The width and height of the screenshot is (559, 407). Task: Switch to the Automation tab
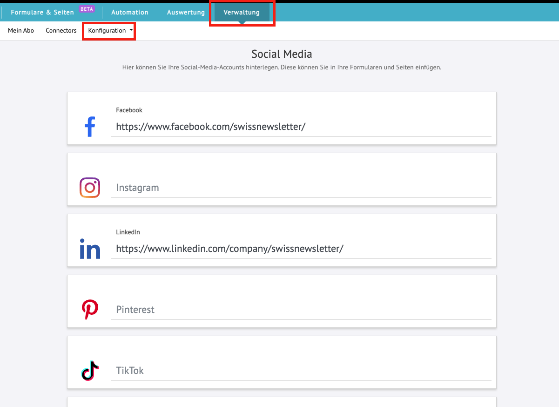(130, 12)
